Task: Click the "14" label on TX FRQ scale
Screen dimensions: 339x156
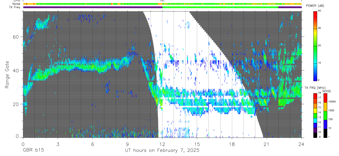Action: click(x=320, y=112)
